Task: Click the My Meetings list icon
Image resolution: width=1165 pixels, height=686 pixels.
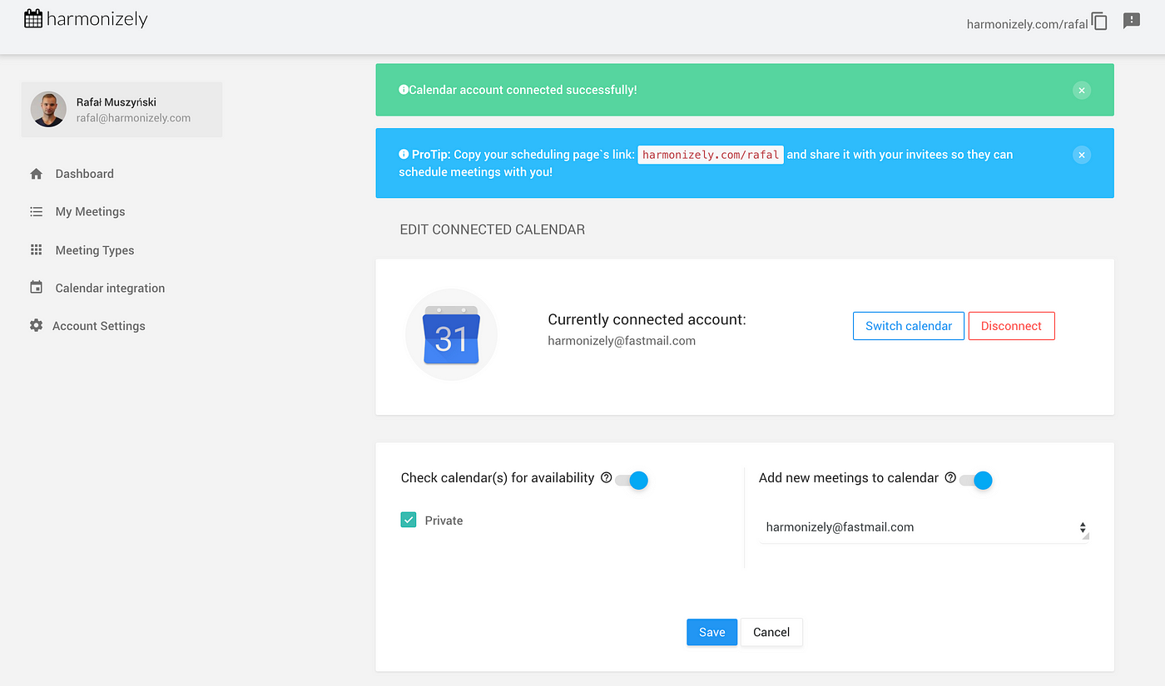Action: tap(36, 212)
